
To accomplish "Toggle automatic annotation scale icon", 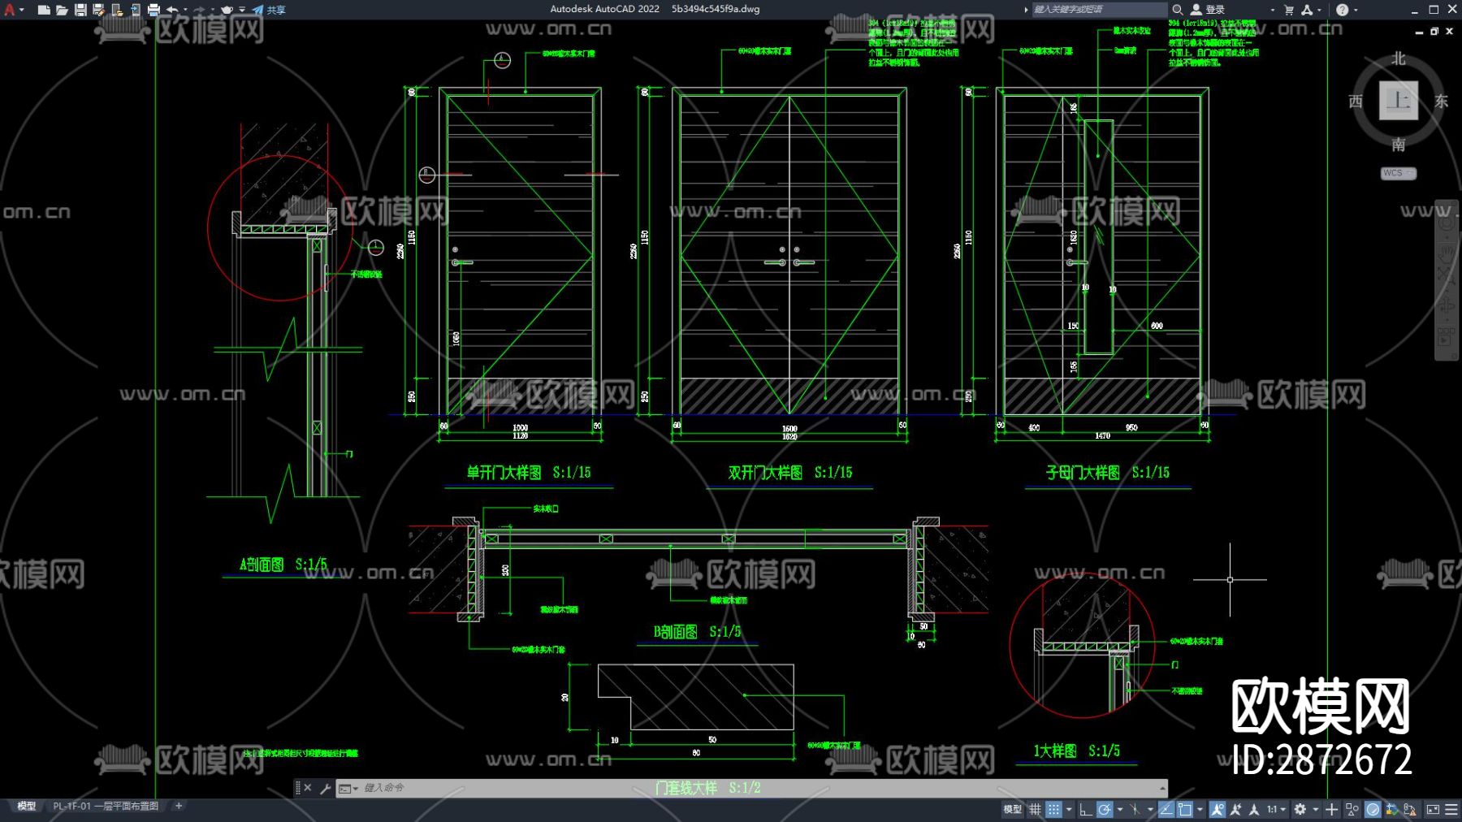I will 1235,810.
